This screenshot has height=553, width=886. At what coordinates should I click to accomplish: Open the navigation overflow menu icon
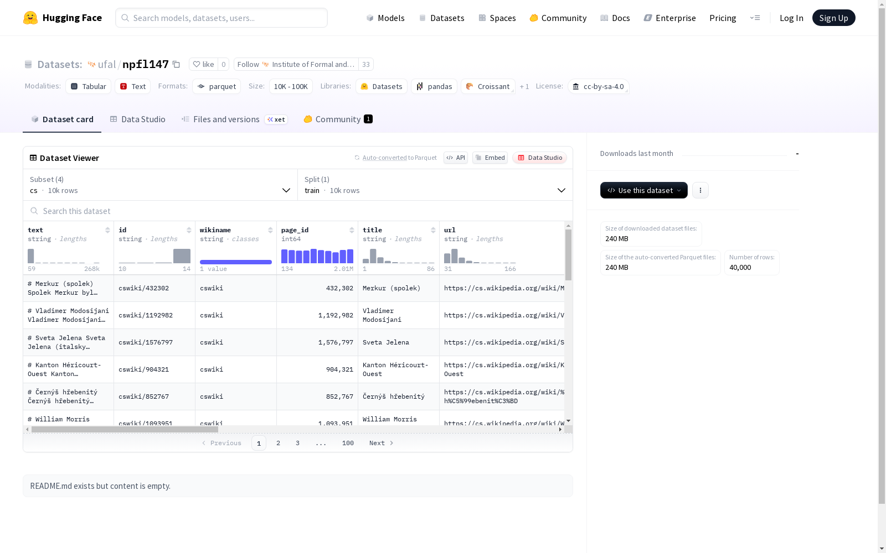point(755,18)
